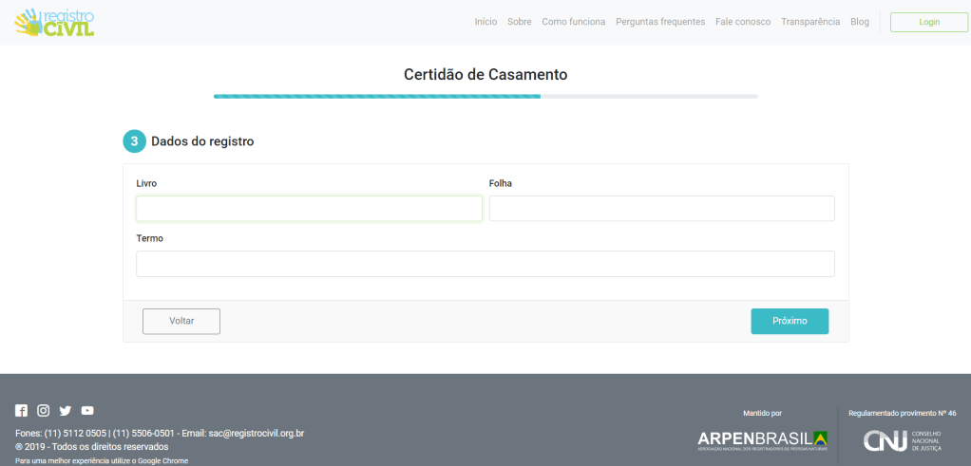Go to Início in the navigation
The width and height of the screenshot is (971, 466).
tap(485, 22)
